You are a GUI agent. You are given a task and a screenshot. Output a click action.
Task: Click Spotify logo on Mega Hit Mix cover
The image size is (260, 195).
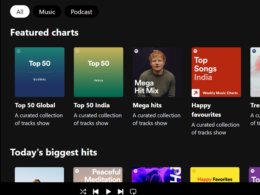tap(136, 51)
